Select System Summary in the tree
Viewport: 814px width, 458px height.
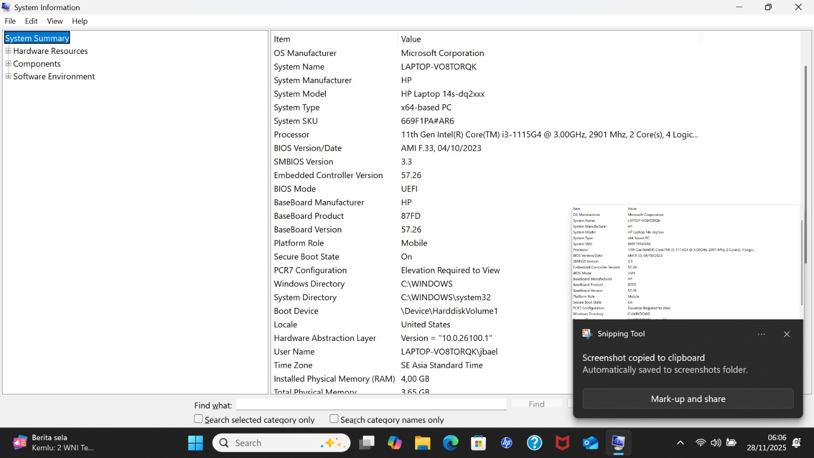point(37,38)
